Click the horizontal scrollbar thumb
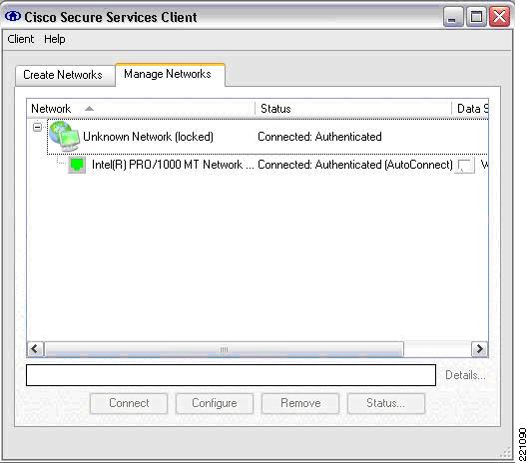This screenshot has width=527, height=463. 224,349
